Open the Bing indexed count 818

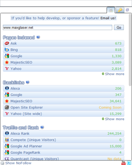(118, 50)
